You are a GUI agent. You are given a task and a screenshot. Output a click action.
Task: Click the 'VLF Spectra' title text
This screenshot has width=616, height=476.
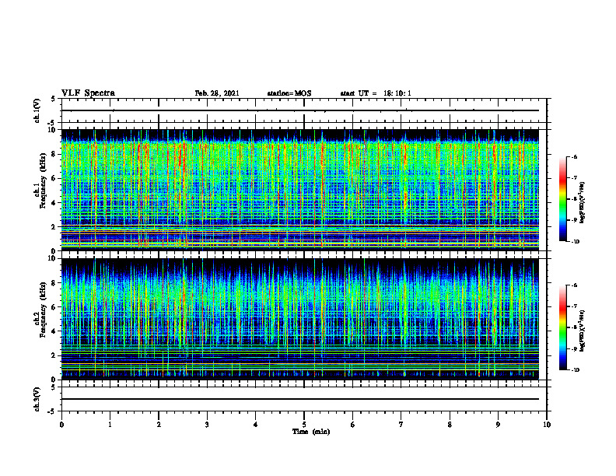pos(88,93)
